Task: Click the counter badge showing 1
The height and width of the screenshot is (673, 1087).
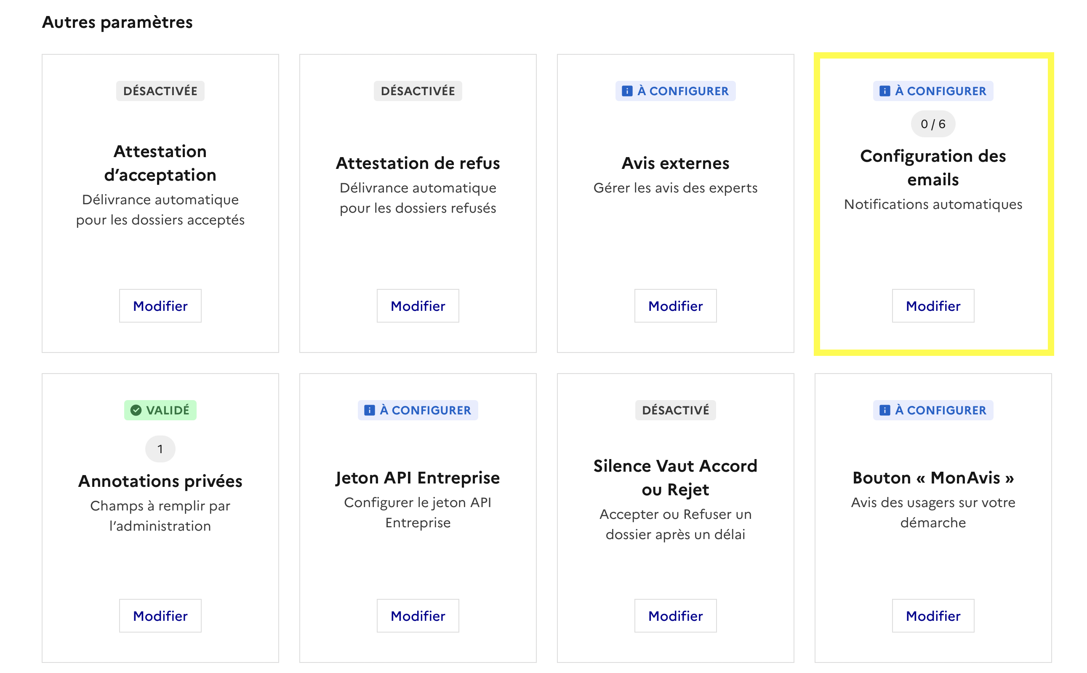Action: pos(160,449)
